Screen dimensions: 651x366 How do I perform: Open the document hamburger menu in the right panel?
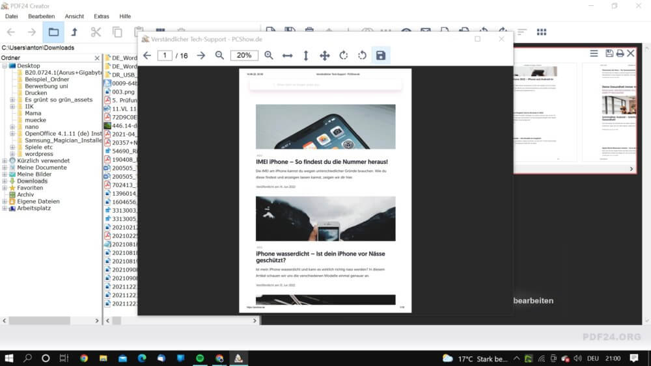[594, 53]
